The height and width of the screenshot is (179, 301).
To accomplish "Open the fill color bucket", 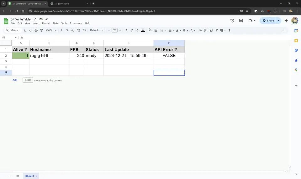I will click(150, 30).
